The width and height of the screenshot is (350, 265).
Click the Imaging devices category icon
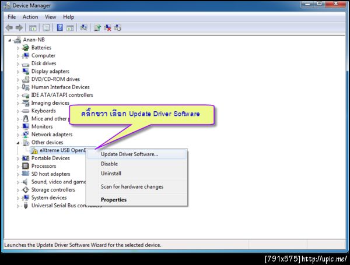tap(26, 103)
